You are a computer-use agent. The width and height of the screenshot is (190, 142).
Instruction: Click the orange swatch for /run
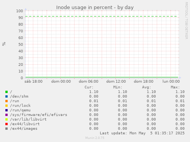pos(6,101)
